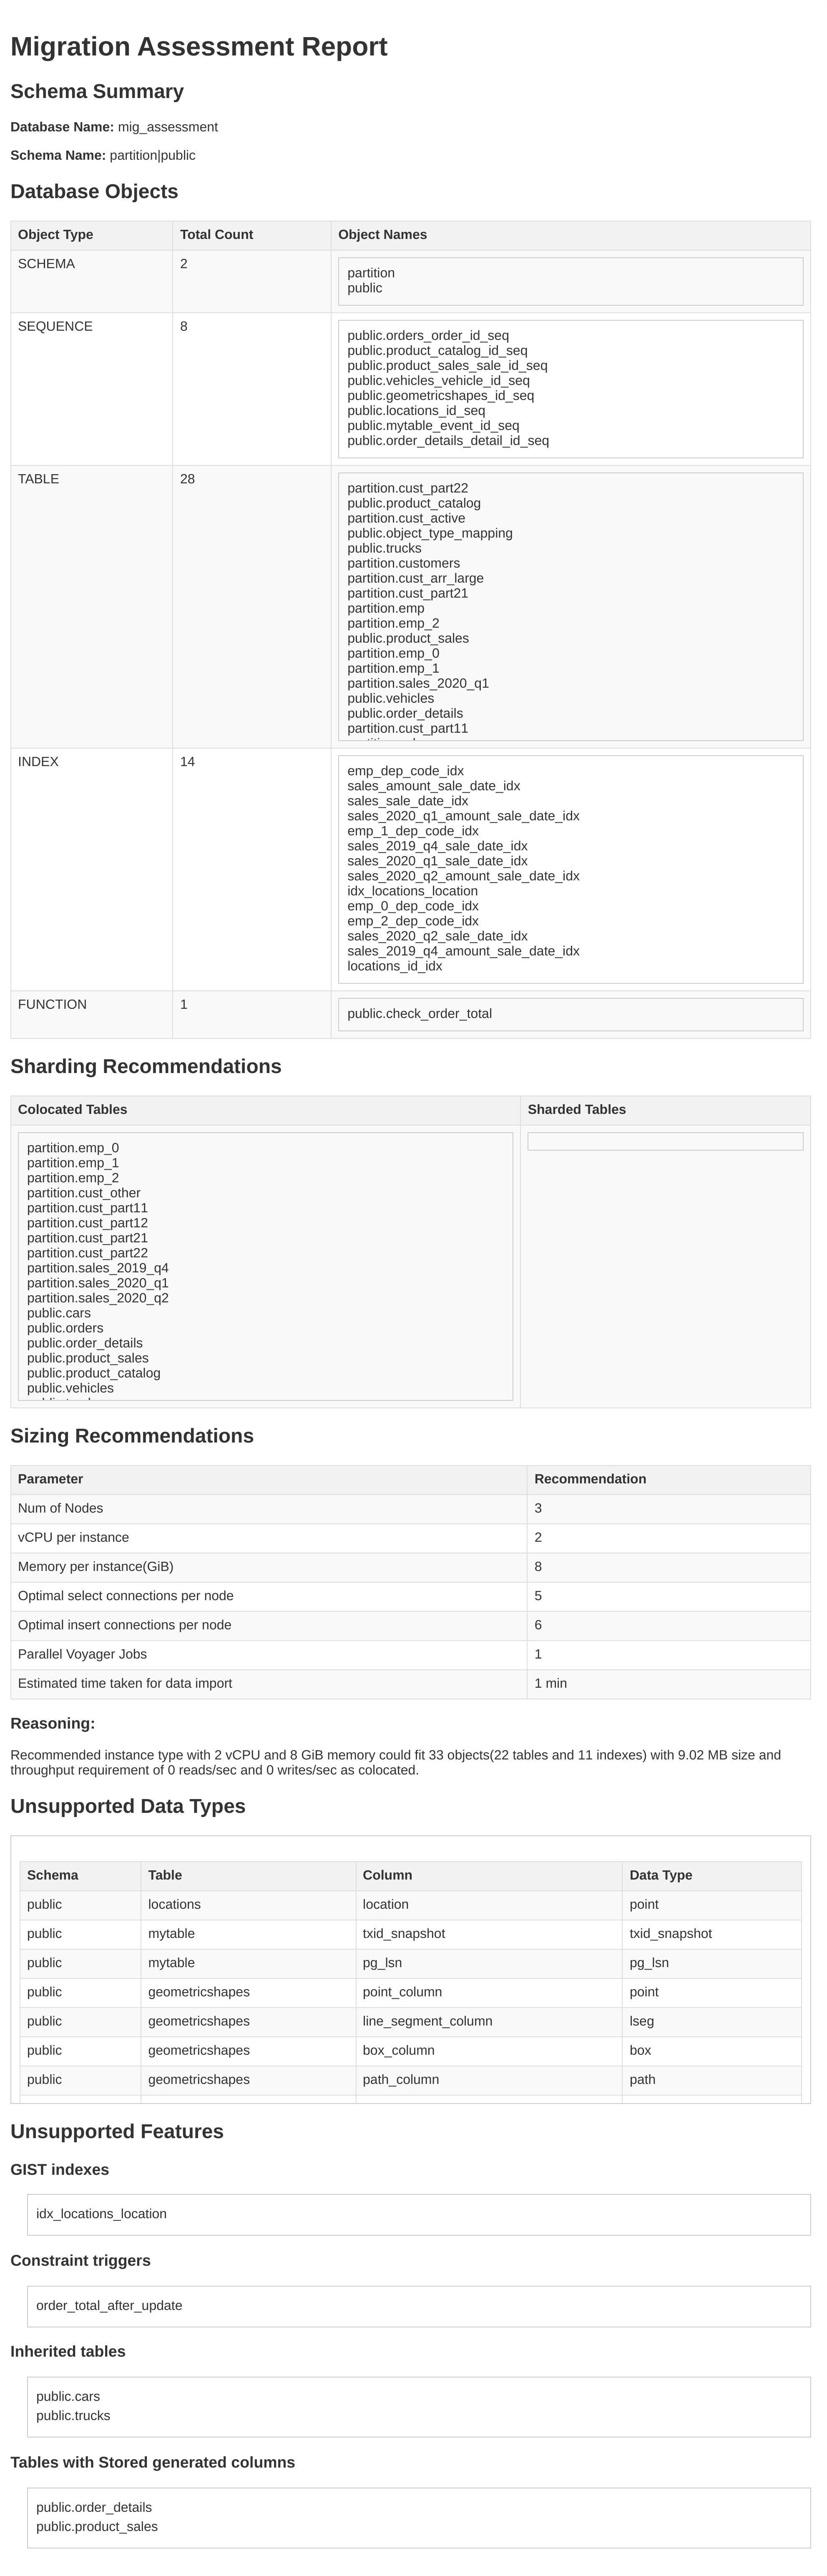Select partition.cust_arr_large in the TABLE list

(415, 579)
